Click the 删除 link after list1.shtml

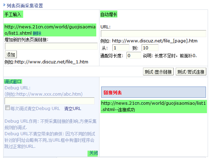[37, 33]
